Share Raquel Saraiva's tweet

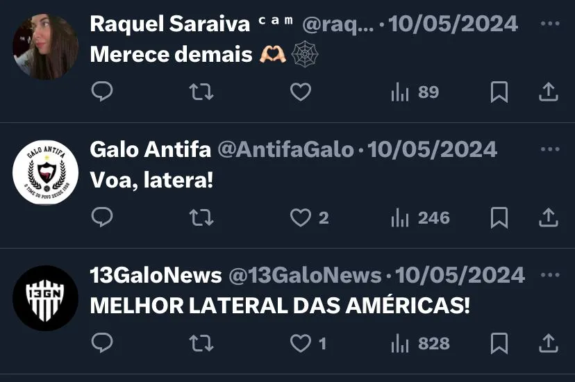click(x=548, y=92)
